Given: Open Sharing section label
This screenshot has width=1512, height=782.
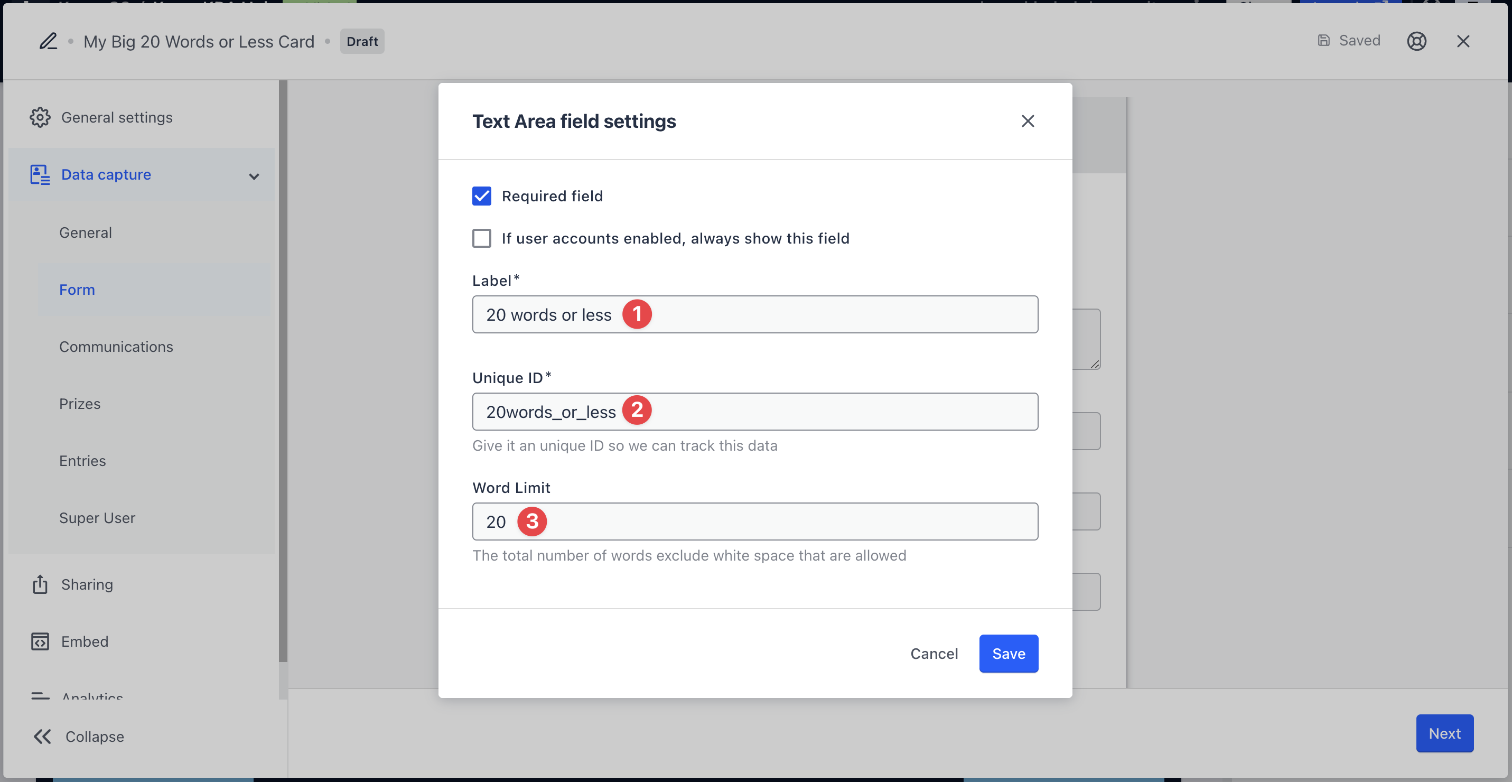Looking at the screenshot, I should [87, 584].
